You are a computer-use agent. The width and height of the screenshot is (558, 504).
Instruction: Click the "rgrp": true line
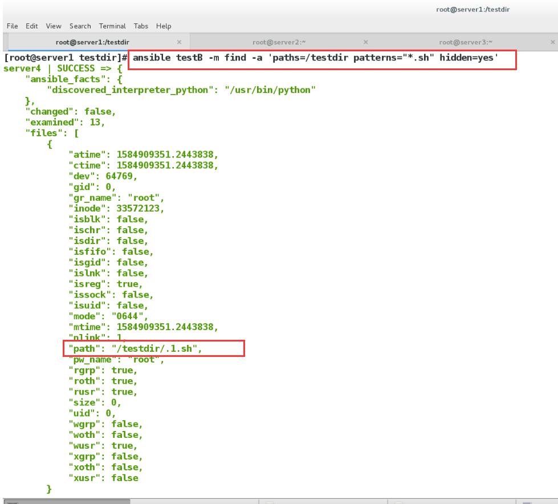(x=103, y=370)
